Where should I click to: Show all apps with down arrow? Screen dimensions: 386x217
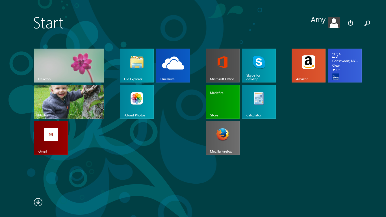pyautogui.click(x=38, y=202)
